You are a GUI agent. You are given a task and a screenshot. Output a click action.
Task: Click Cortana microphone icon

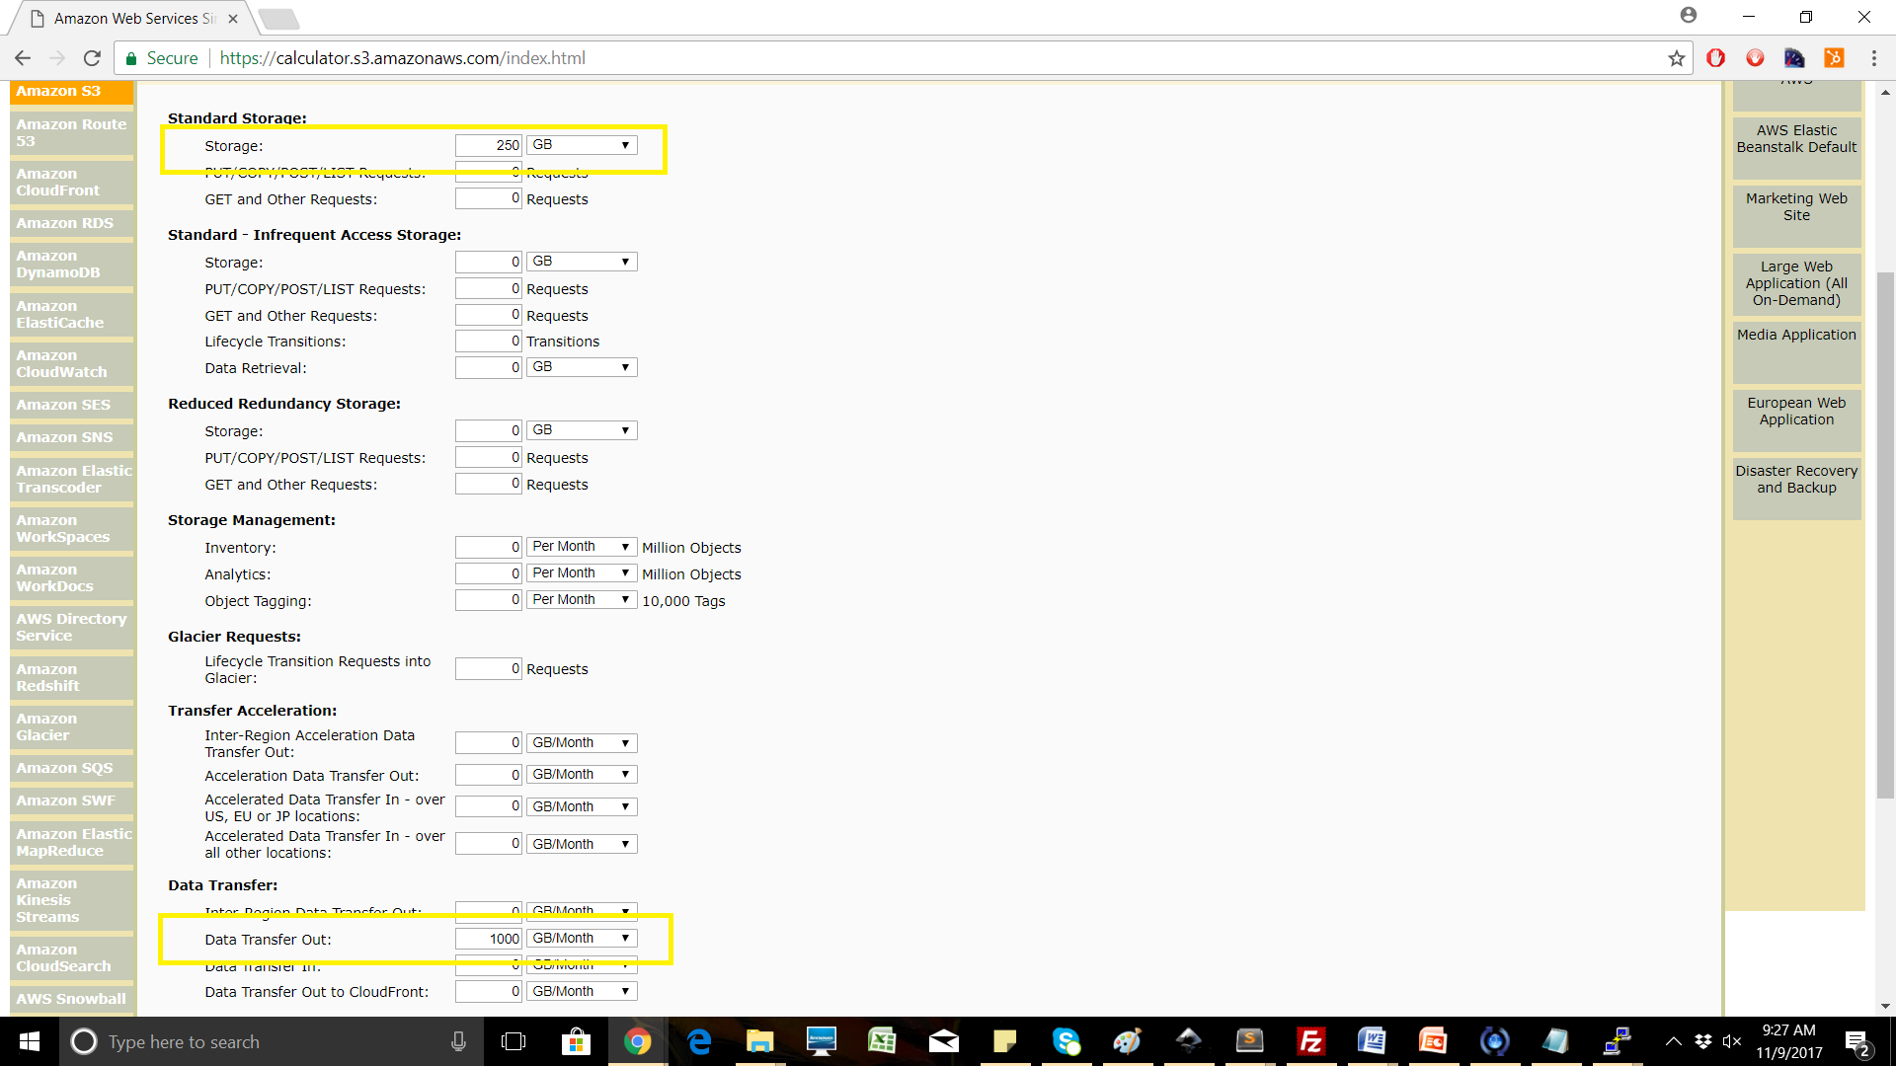(458, 1041)
